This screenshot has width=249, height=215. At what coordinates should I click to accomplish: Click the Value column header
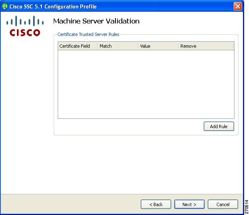pyautogui.click(x=158, y=46)
